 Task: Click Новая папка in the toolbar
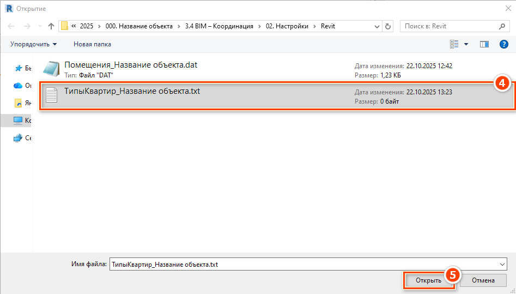pyautogui.click(x=92, y=44)
